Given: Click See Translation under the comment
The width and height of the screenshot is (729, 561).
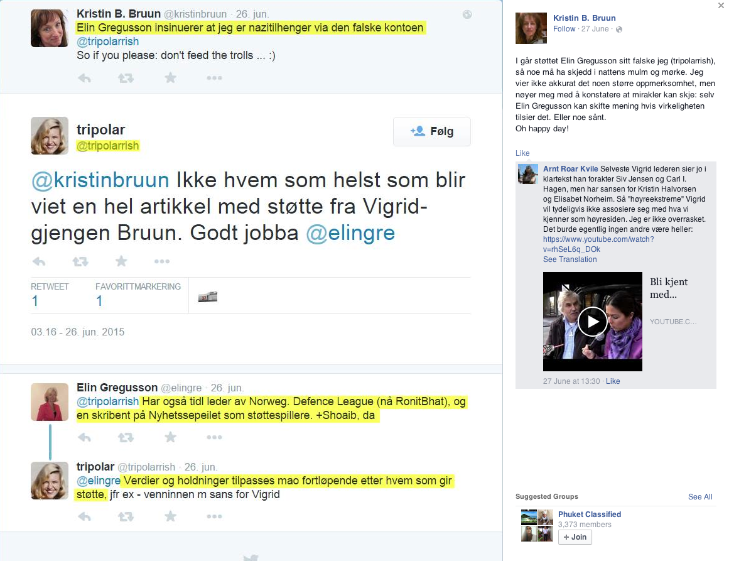Looking at the screenshot, I should coord(570,259).
